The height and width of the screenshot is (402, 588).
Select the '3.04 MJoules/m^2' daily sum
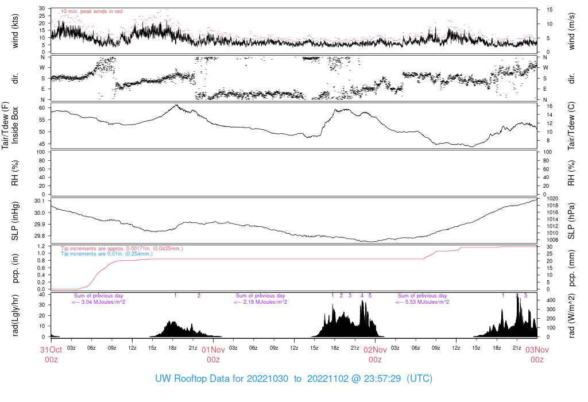pyautogui.click(x=103, y=302)
